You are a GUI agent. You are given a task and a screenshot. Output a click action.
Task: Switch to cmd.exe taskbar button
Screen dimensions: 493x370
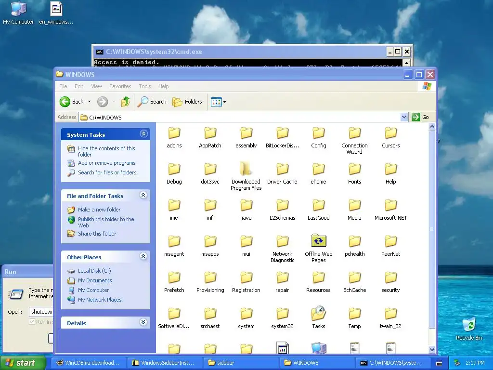393,363
